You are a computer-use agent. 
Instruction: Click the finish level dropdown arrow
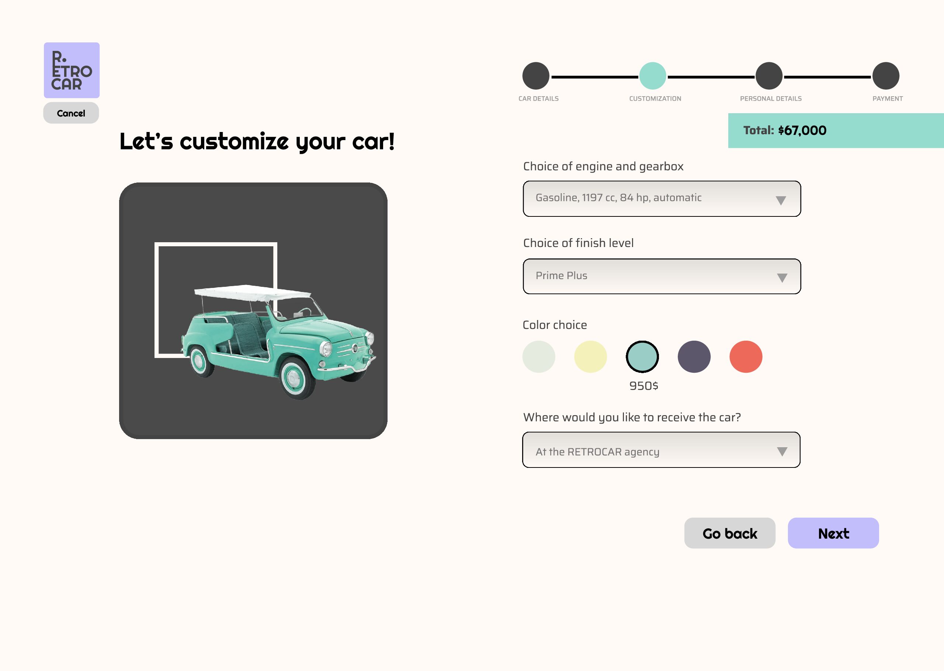click(782, 278)
